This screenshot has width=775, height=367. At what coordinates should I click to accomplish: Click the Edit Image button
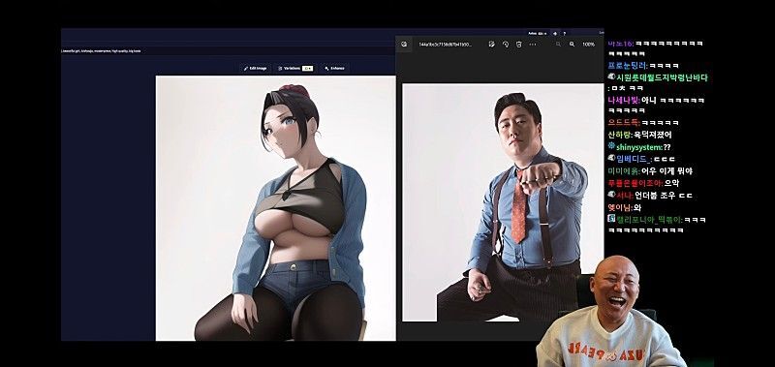point(255,68)
